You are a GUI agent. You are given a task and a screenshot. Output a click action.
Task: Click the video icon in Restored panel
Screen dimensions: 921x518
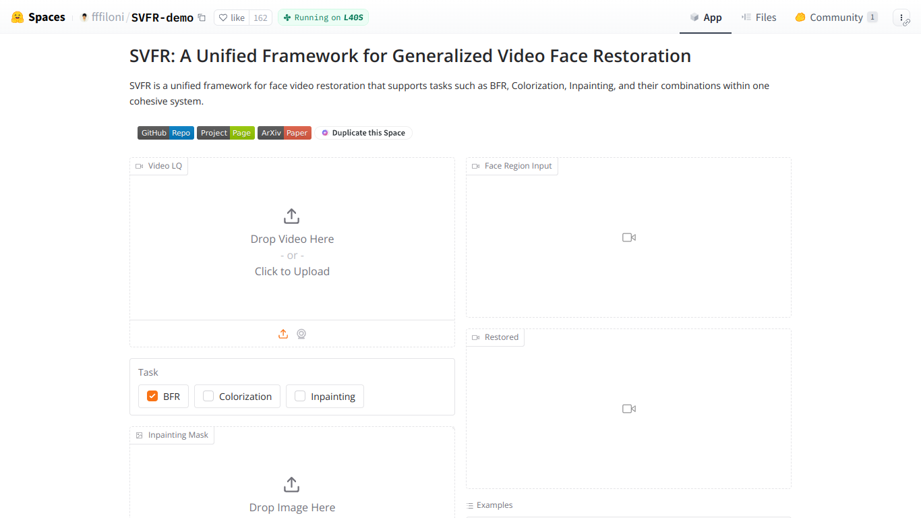629,409
